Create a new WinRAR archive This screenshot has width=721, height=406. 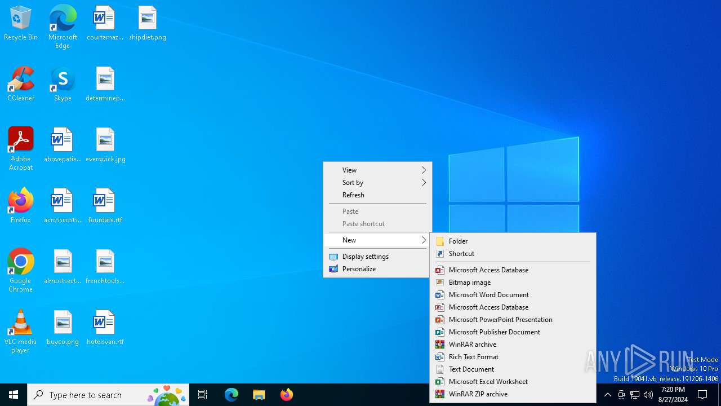pyautogui.click(x=513, y=345)
